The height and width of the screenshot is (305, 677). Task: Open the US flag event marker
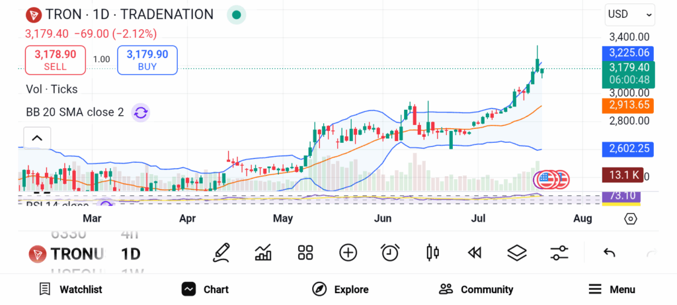(547, 180)
